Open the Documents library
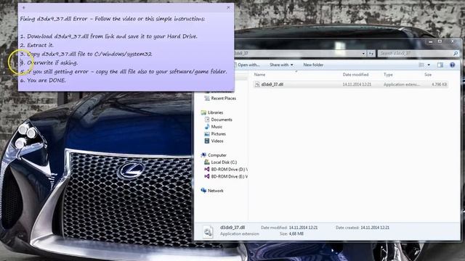Viewport: 465px width, 261px height. (222, 120)
